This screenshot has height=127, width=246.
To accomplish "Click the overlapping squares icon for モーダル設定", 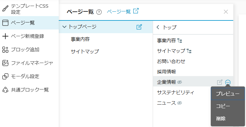I will [5, 77].
